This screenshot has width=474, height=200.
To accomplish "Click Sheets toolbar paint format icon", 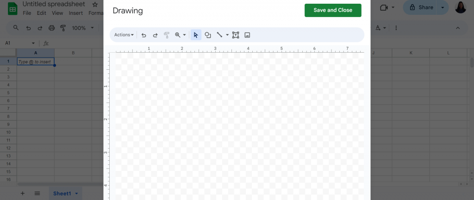I will point(63,28).
